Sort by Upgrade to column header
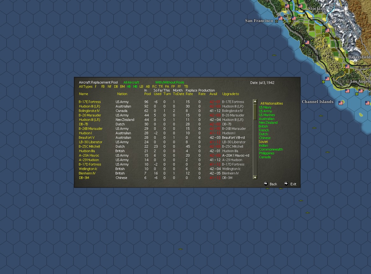The width and height of the screenshot is (371, 274). coord(231,94)
